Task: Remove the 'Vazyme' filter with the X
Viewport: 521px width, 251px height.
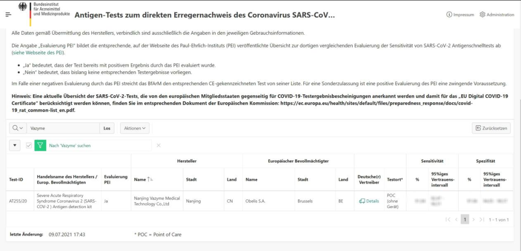Action: click(159, 145)
